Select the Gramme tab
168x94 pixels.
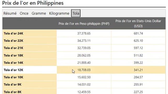coord(39,13)
